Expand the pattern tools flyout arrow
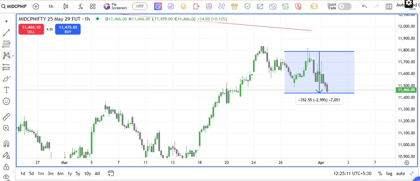 pos(13,55)
